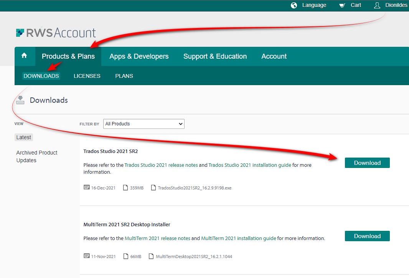Viewport: 409px width, 278px height.
Task: Open Trados Studio 2021 installation guide link
Action: [250, 165]
